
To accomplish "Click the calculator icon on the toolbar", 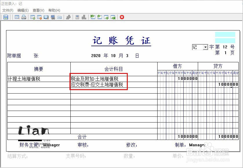I will tap(77, 17).
